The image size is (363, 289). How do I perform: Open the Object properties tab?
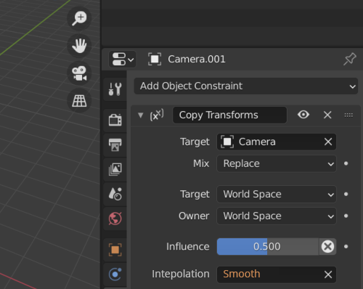(115, 250)
